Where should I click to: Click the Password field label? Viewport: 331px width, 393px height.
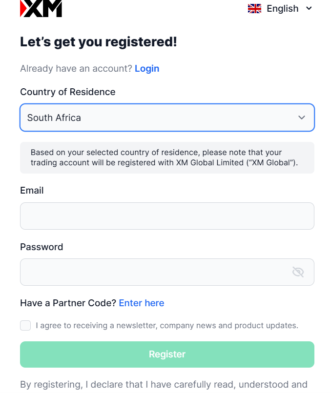pyautogui.click(x=41, y=247)
